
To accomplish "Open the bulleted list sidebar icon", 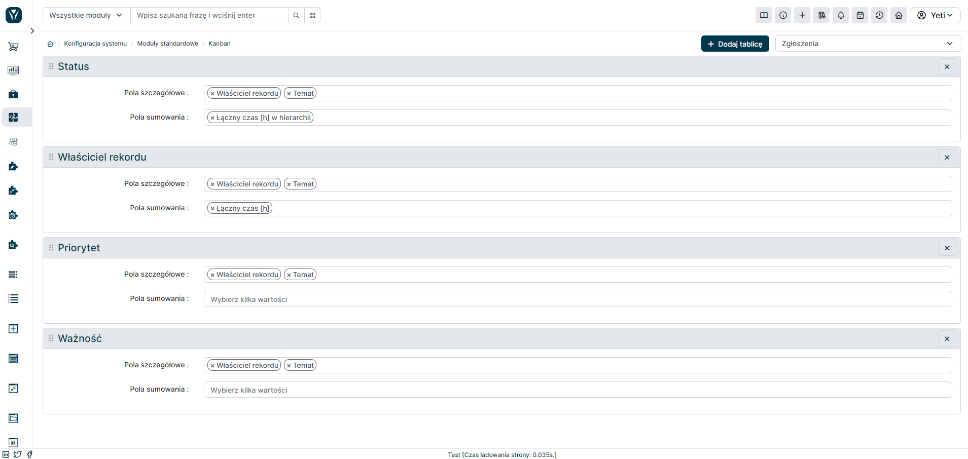I will (x=13, y=299).
